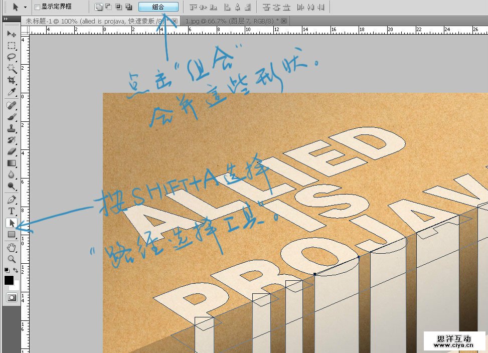Choose the Crop tool
The height and width of the screenshot is (353, 488).
pyautogui.click(x=11, y=80)
